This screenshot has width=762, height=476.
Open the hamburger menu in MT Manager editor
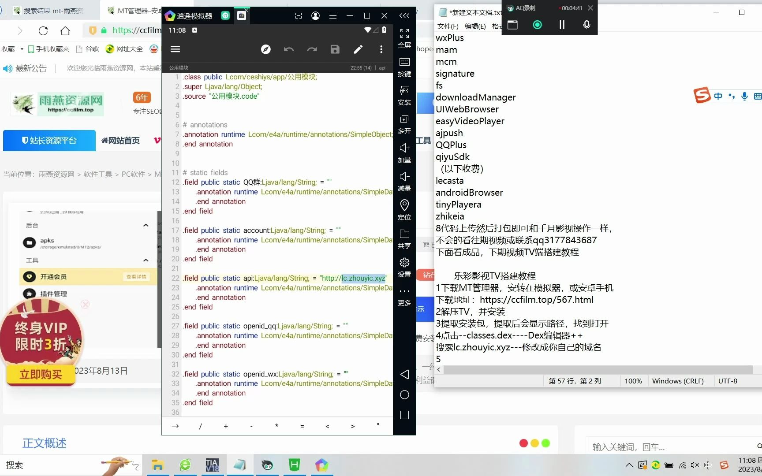coord(176,49)
